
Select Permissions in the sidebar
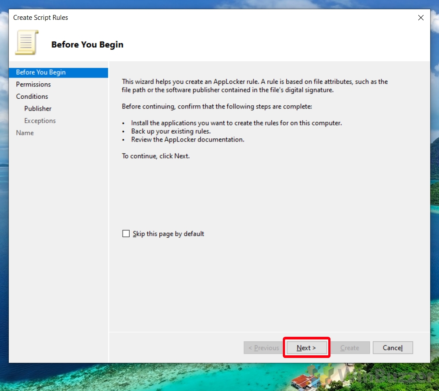pyautogui.click(x=33, y=84)
